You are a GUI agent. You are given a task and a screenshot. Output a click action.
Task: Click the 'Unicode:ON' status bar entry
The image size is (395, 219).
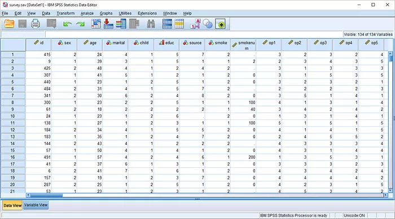(354, 216)
